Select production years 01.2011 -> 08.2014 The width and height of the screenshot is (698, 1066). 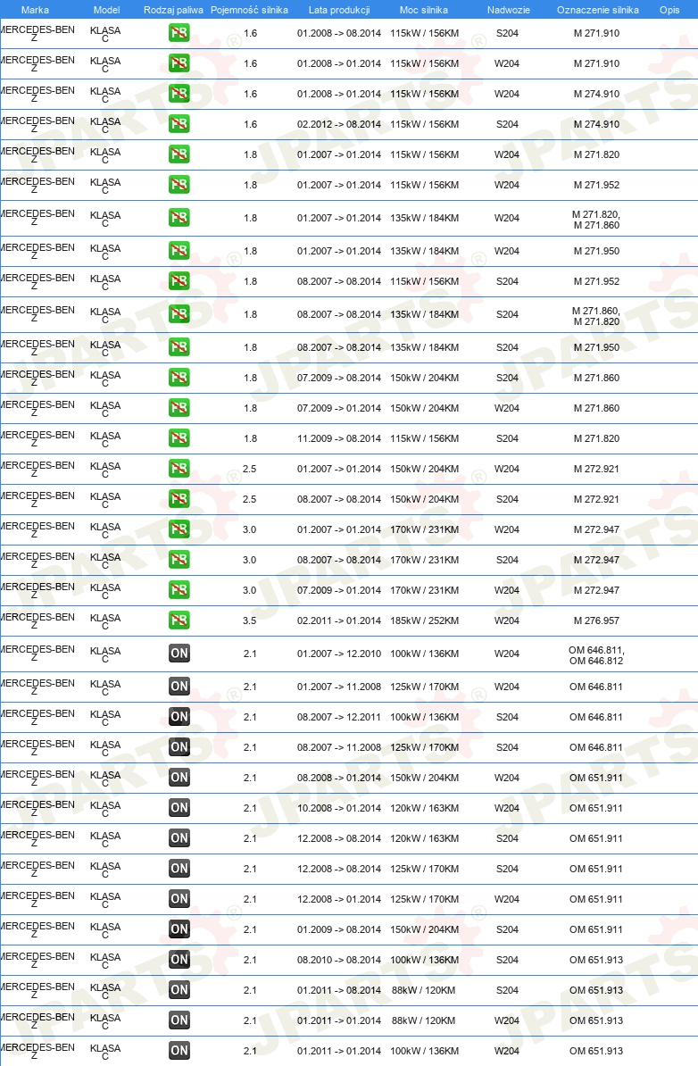(x=339, y=990)
